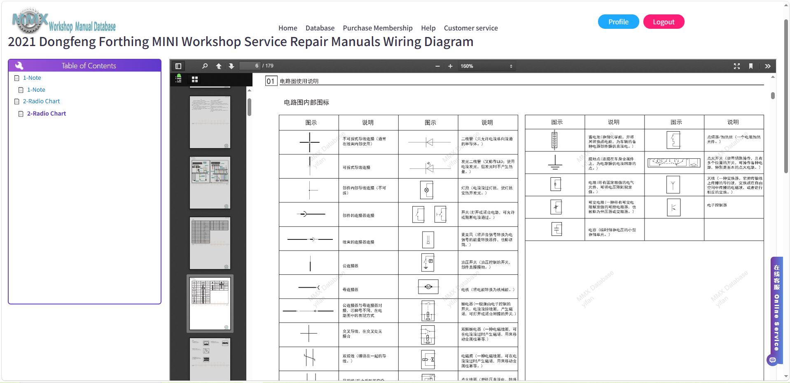Click the thumbnail sidebar scrollbar handle
This screenshot has width=790, height=383.
click(x=249, y=107)
